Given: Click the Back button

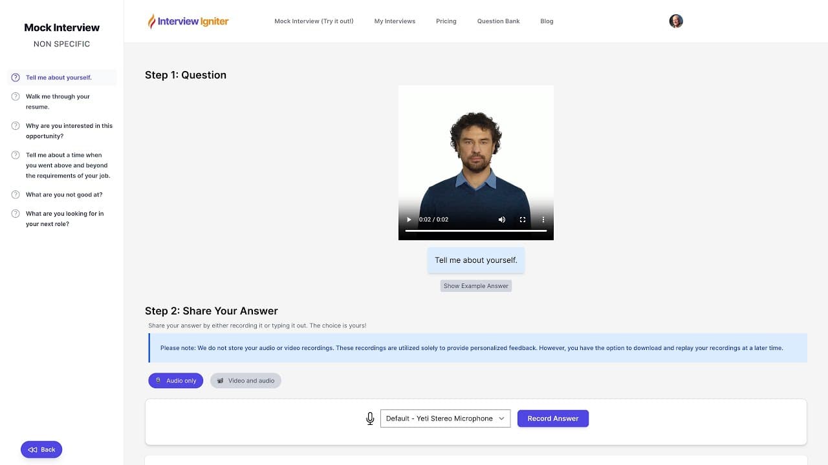Looking at the screenshot, I should tap(41, 449).
